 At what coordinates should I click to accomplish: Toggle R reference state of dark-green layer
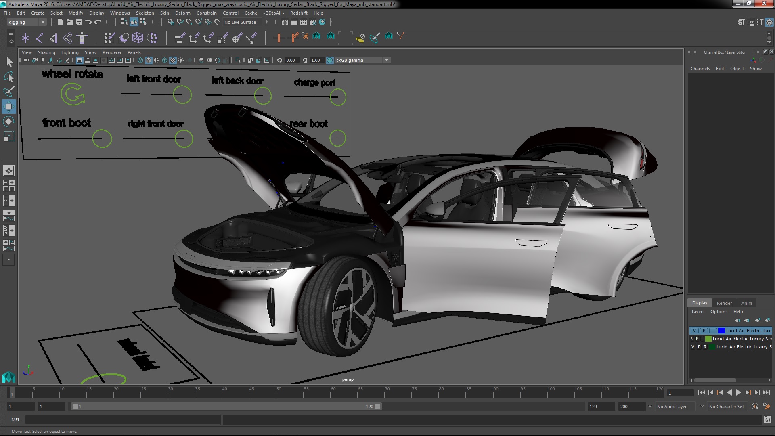[x=705, y=347]
